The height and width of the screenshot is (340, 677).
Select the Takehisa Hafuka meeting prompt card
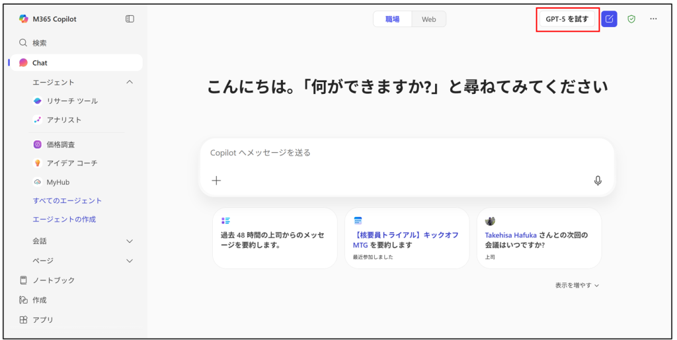click(x=539, y=238)
